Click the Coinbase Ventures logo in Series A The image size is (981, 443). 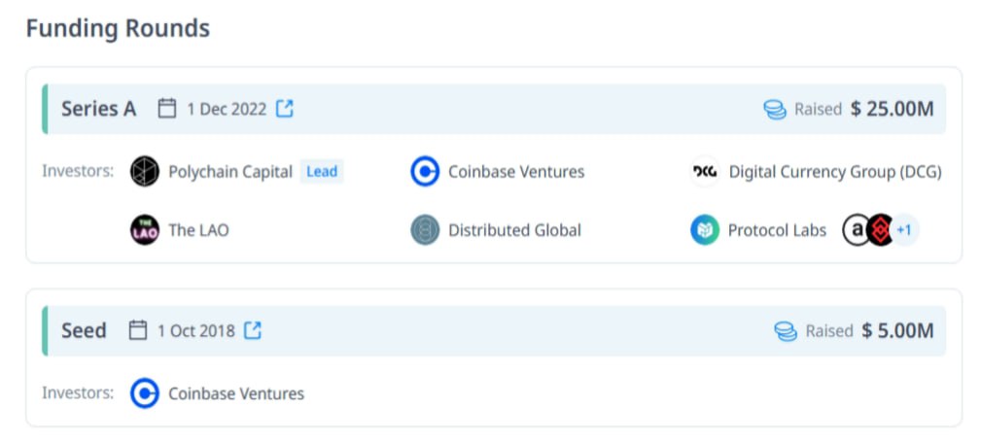click(426, 172)
